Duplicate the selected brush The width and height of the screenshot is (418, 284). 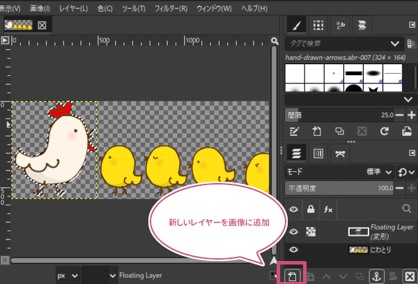339,131
